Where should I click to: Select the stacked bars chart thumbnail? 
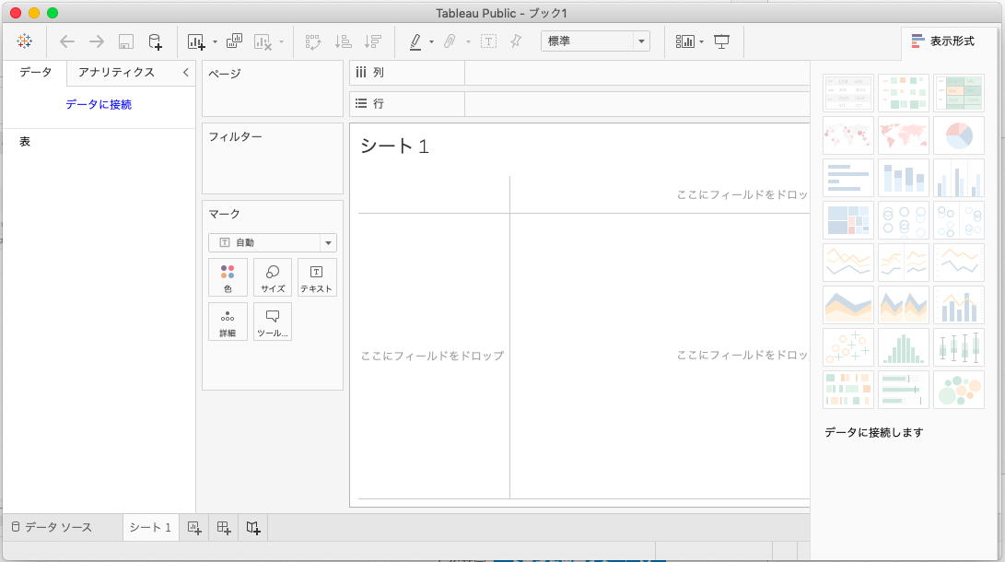(903, 178)
